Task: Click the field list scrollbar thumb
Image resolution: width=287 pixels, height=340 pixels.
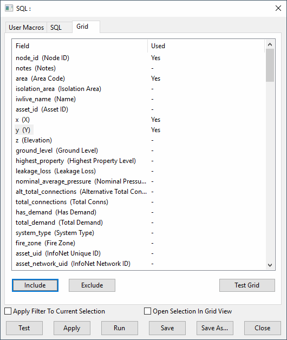Action: tap(270, 66)
